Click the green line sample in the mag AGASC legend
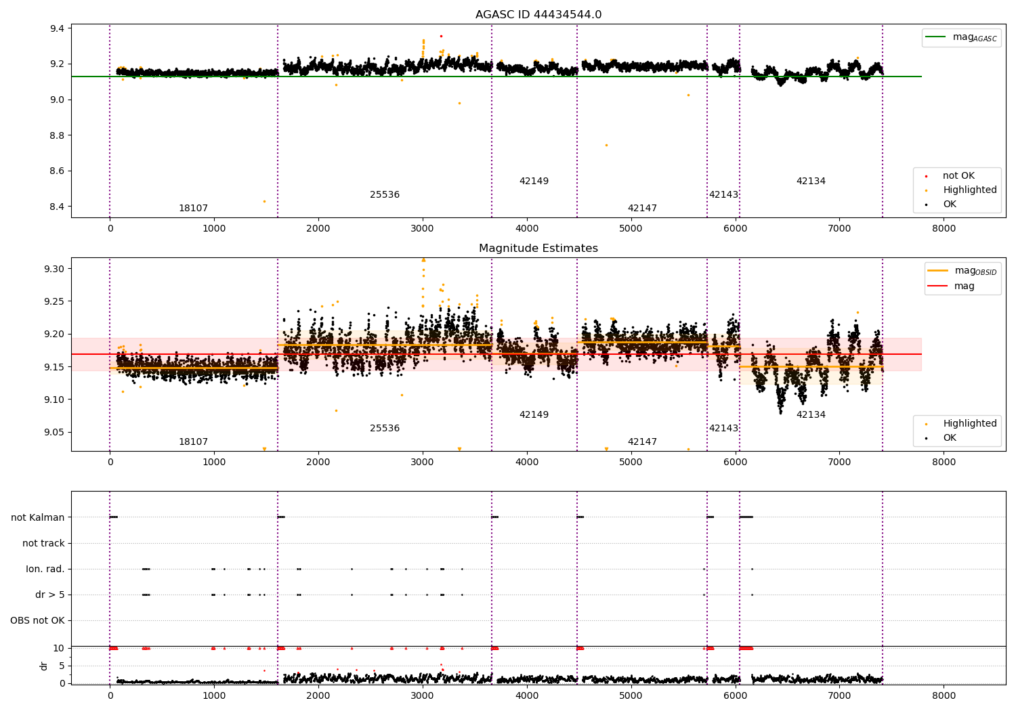Image resolution: width=1016 pixels, height=711 pixels. coord(936,37)
